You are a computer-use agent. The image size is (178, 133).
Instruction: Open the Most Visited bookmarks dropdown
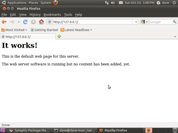click(x=14, y=30)
